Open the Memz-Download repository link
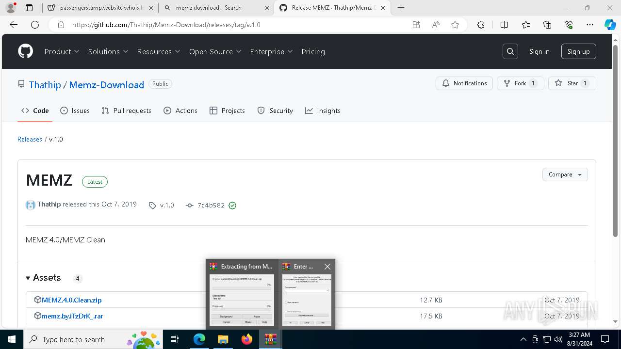621x349 pixels. [x=106, y=85]
